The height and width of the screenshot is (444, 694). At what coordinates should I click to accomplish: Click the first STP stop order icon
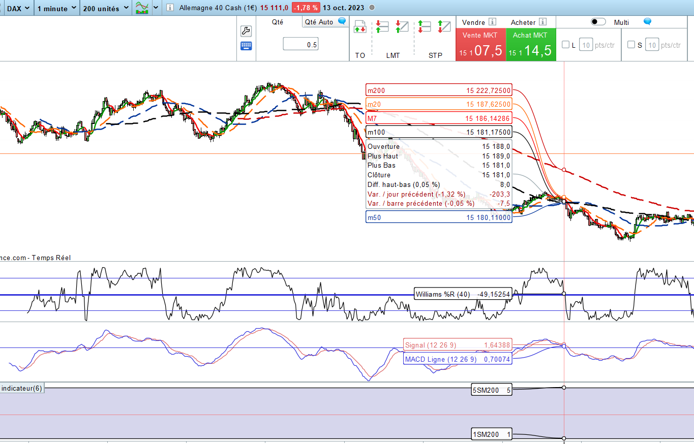pyautogui.click(x=424, y=26)
